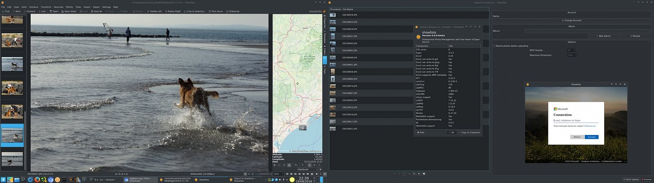Open the Enhance menu
Image resolution: width=654 pixels, height=183 pixels.
pos(34,7)
